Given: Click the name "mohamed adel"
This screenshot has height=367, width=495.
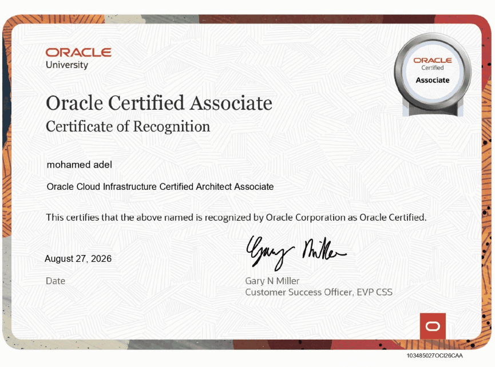Looking at the screenshot, I should point(79,165).
